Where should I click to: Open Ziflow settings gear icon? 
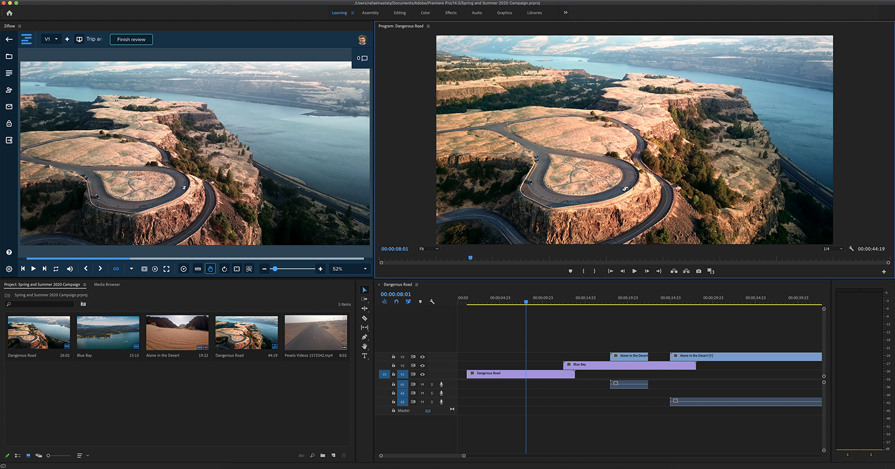pos(9,269)
